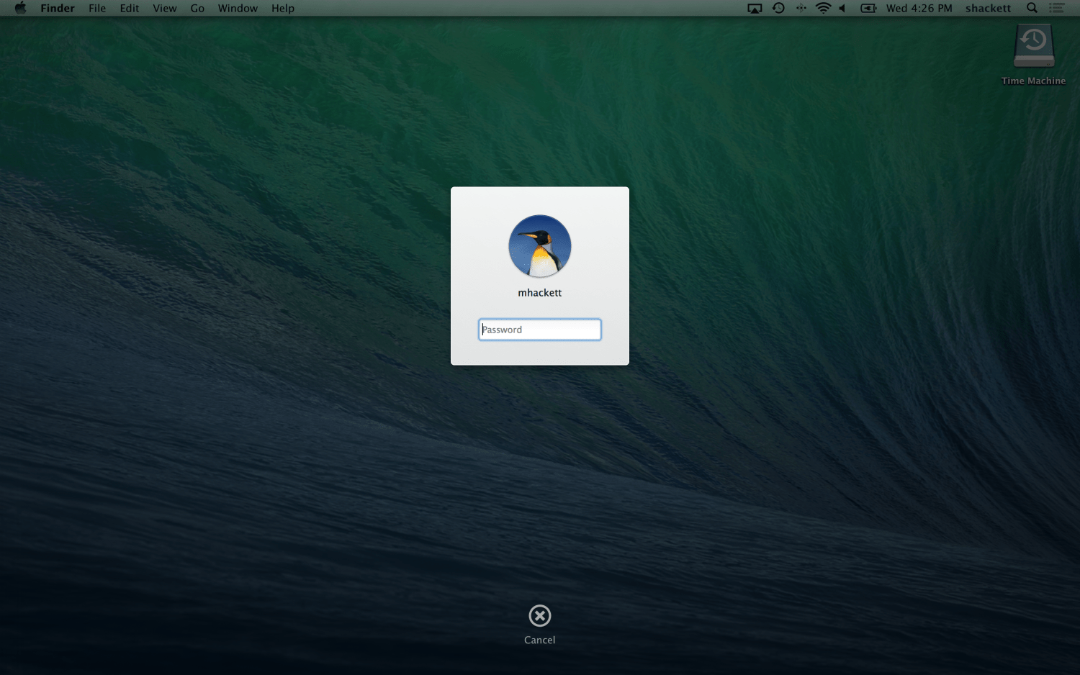
Task: Open Spotlight search magnifier icon
Action: (1032, 9)
